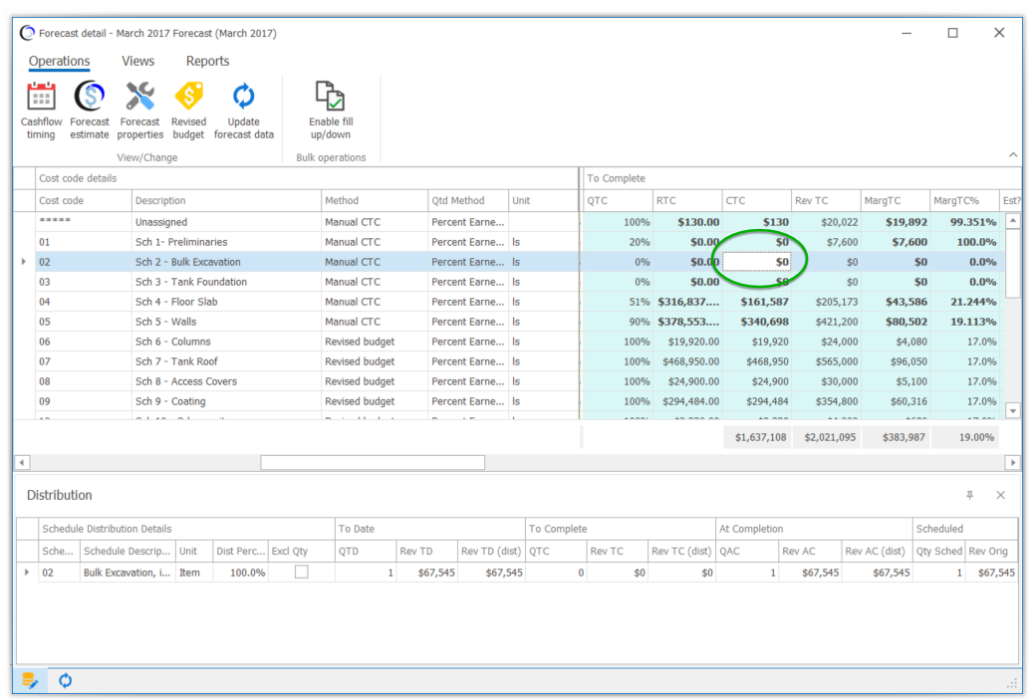Open the Revised budget tool

188,111
